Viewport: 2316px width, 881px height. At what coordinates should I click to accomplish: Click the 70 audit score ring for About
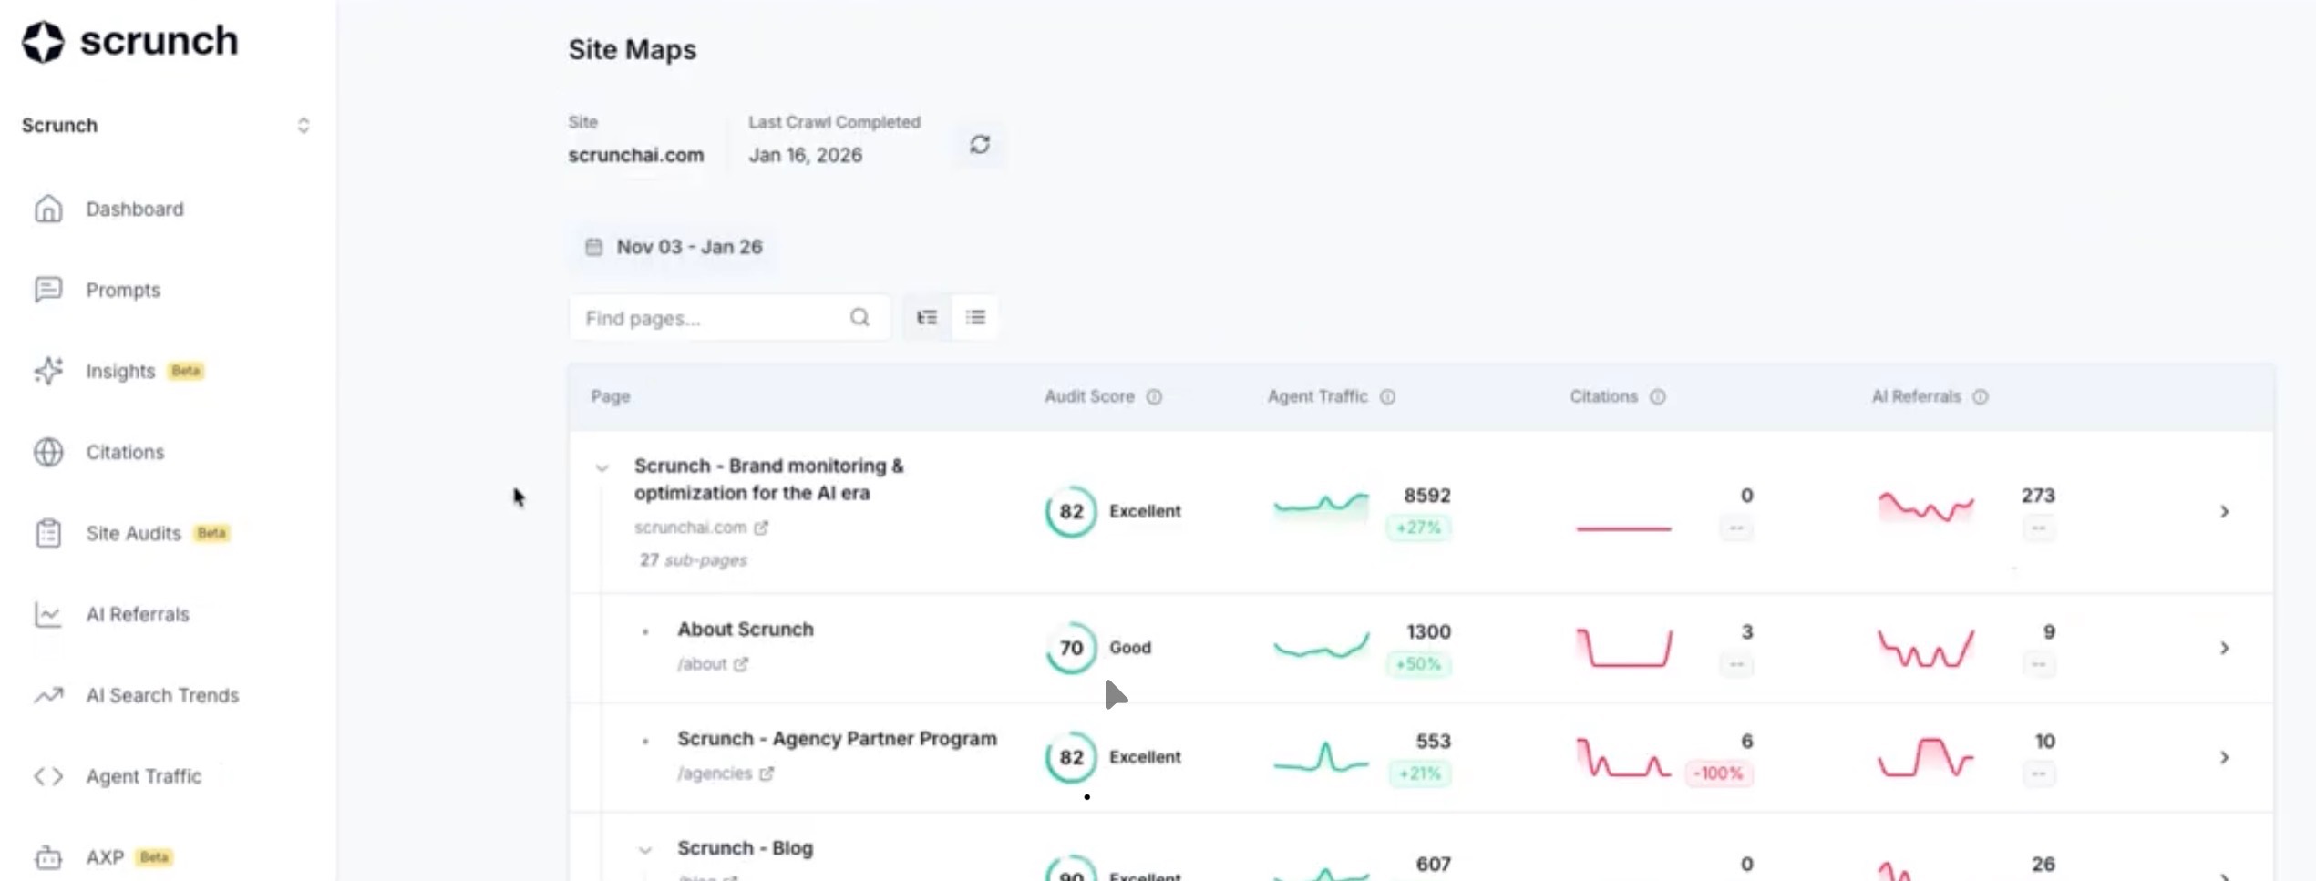click(x=1071, y=648)
